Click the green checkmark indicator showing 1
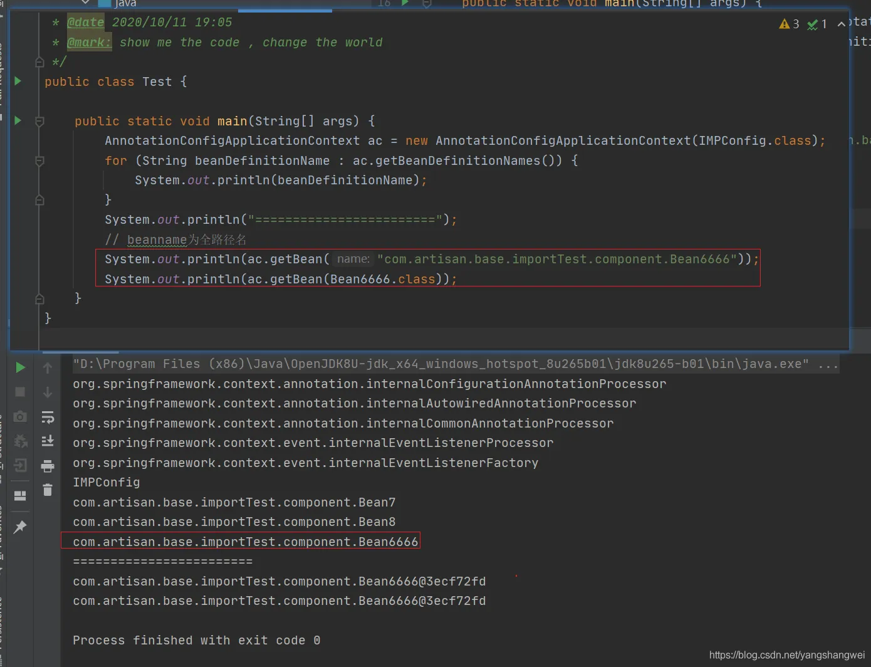The height and width of the screenshot is (667, 871). [817, 24]
